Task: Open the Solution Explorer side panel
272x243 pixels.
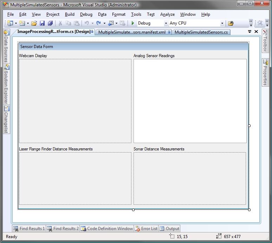Action: (x=6, y=84)
